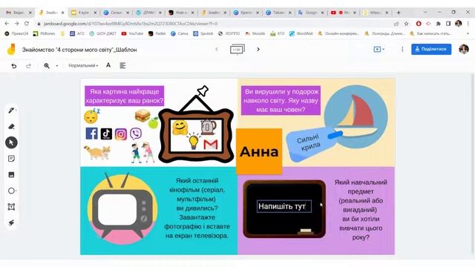This screenshot has height=267, width=475.
Task: Open a new browser tab
Action: click(399, 13)
